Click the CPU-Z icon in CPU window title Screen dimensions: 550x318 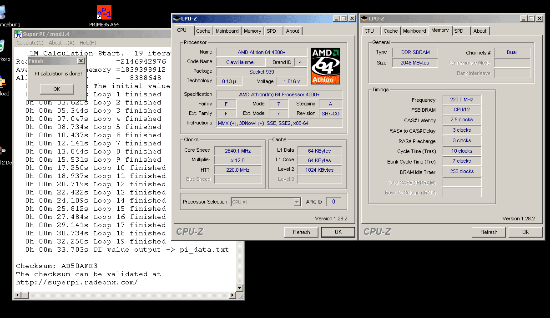pos(177,19)
